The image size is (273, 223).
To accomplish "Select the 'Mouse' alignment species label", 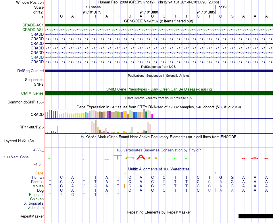I will pyautogui.click(x=38, y=186).
